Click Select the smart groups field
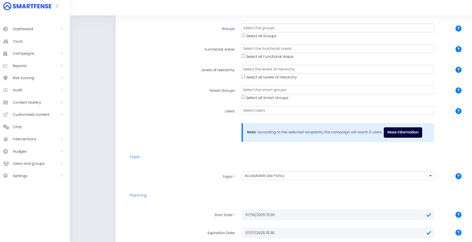This screenshot has height=242, width=472. pos(337,90)
